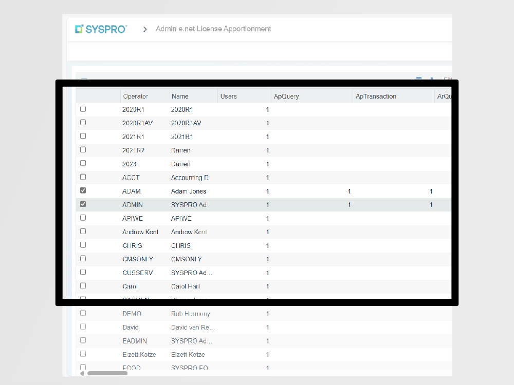Select the ACCT operator row
Image resolution: width=514 pixels, height=385 pixels.
[131, 178]
